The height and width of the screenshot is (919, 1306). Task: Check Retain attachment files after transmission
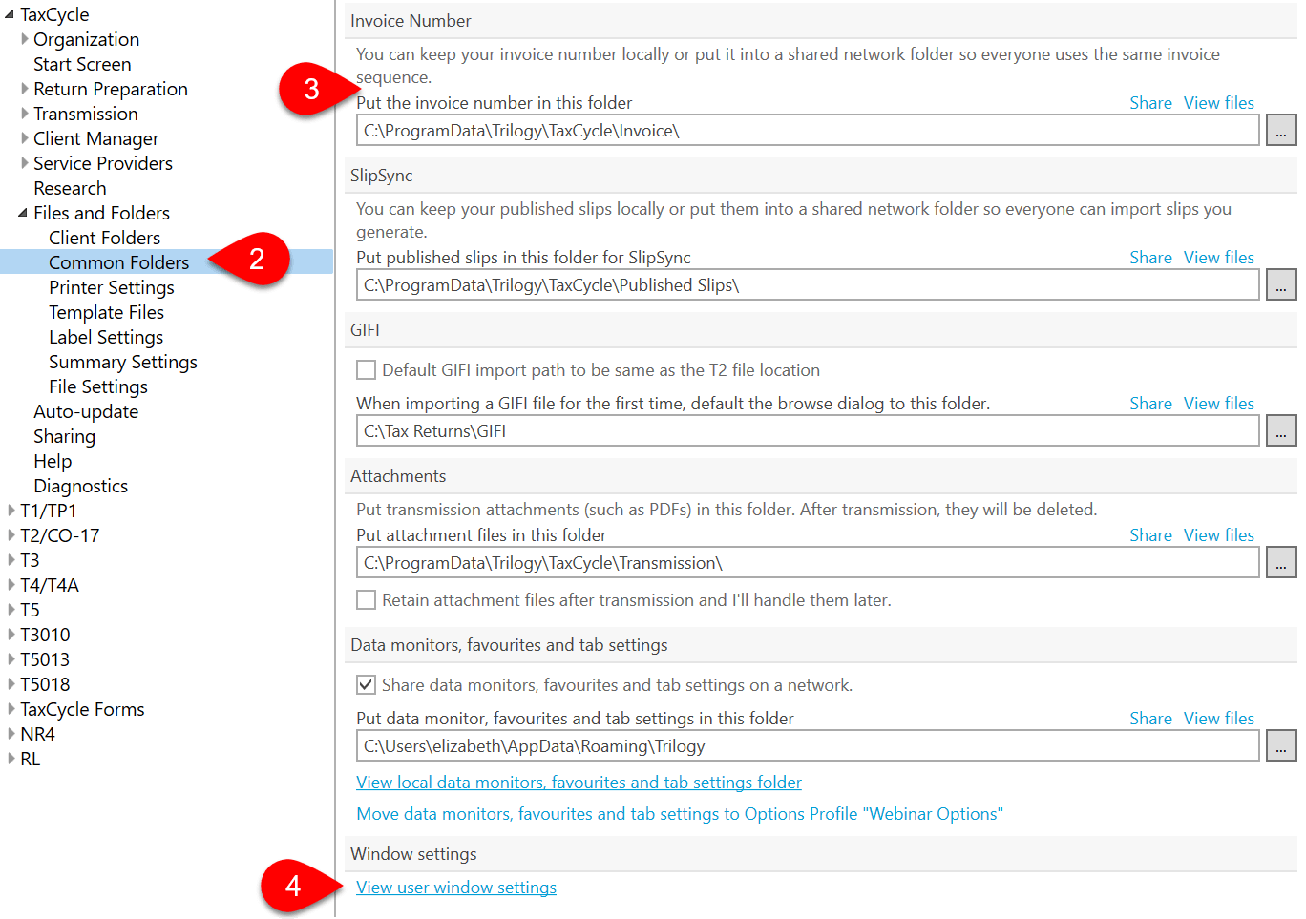click(366, 599)
